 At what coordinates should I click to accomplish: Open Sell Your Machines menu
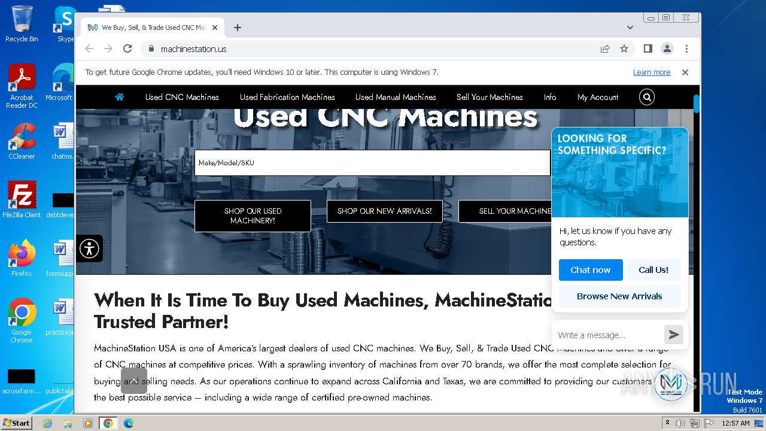point(490,97)
